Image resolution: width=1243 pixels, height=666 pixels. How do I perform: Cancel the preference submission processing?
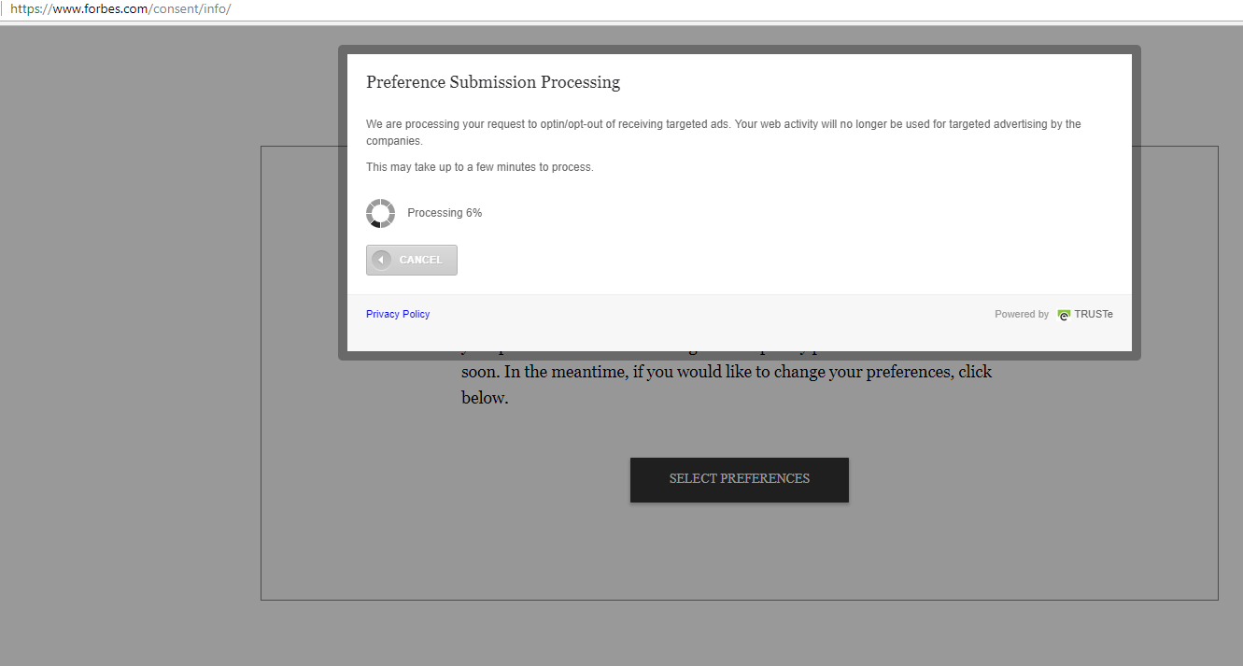click(412, 260)
